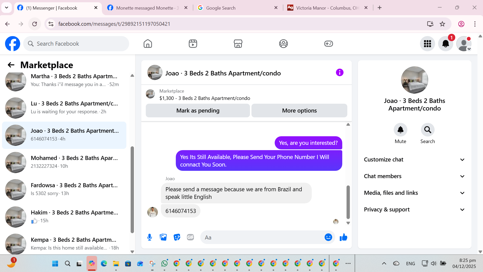
Task: Open a new browser tab
Action: (379, 8)
